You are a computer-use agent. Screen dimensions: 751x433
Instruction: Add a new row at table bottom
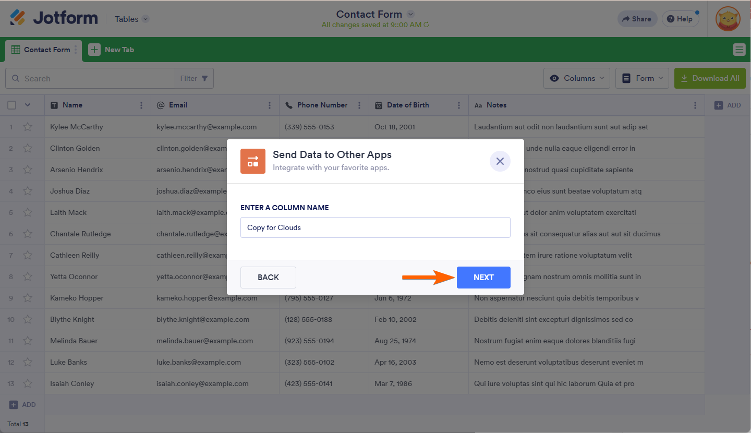point(22,404)
